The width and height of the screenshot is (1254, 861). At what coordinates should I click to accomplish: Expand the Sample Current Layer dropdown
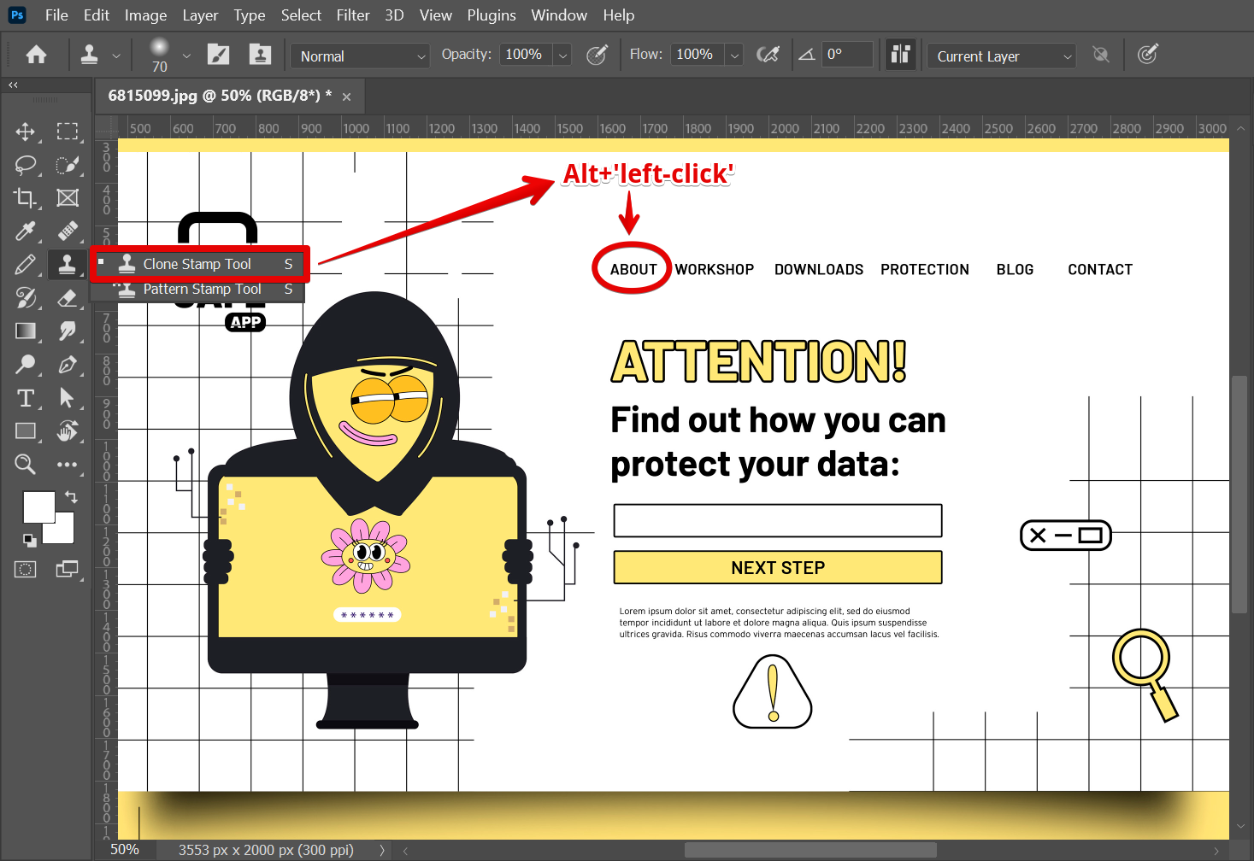click(x=1001, y=56)
